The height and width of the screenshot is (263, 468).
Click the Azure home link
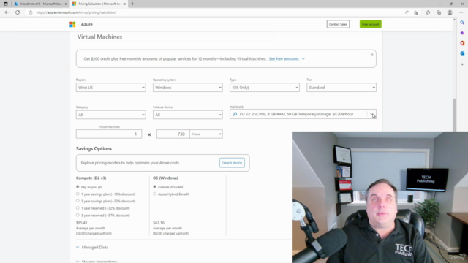(87, 24)
